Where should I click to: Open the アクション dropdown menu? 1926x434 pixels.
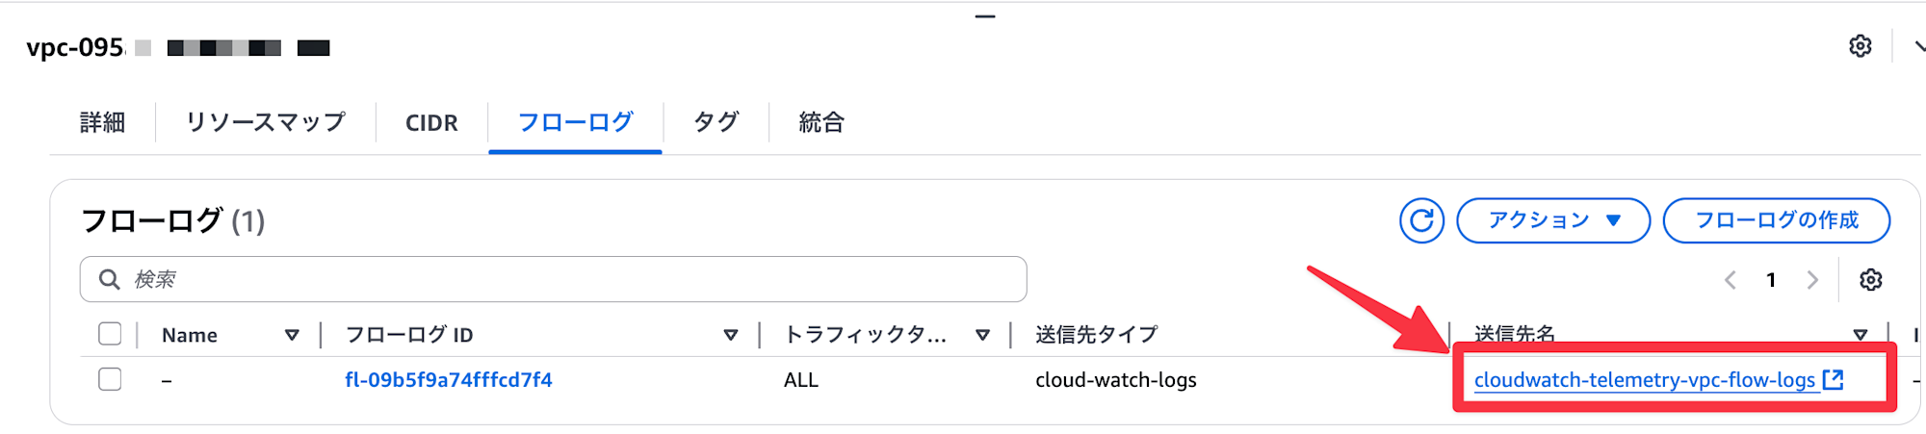pyautogui.click(x=1553, y=220)
